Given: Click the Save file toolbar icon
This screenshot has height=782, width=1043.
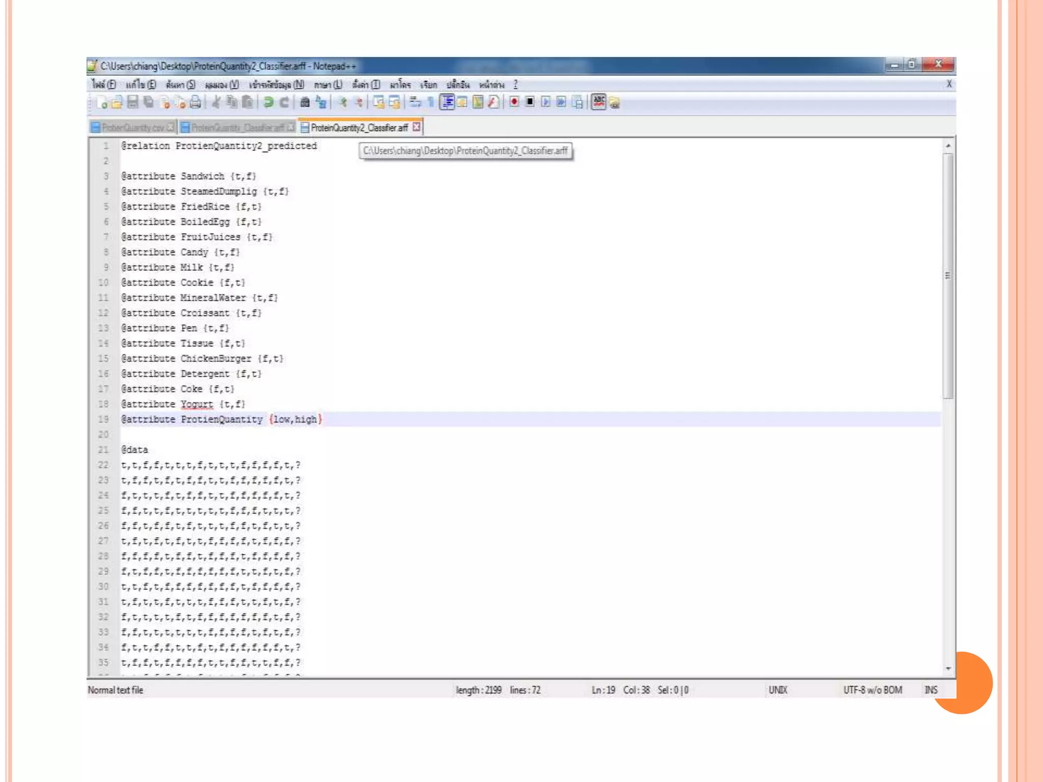Looking at the screenshot, I should point(133,102).
